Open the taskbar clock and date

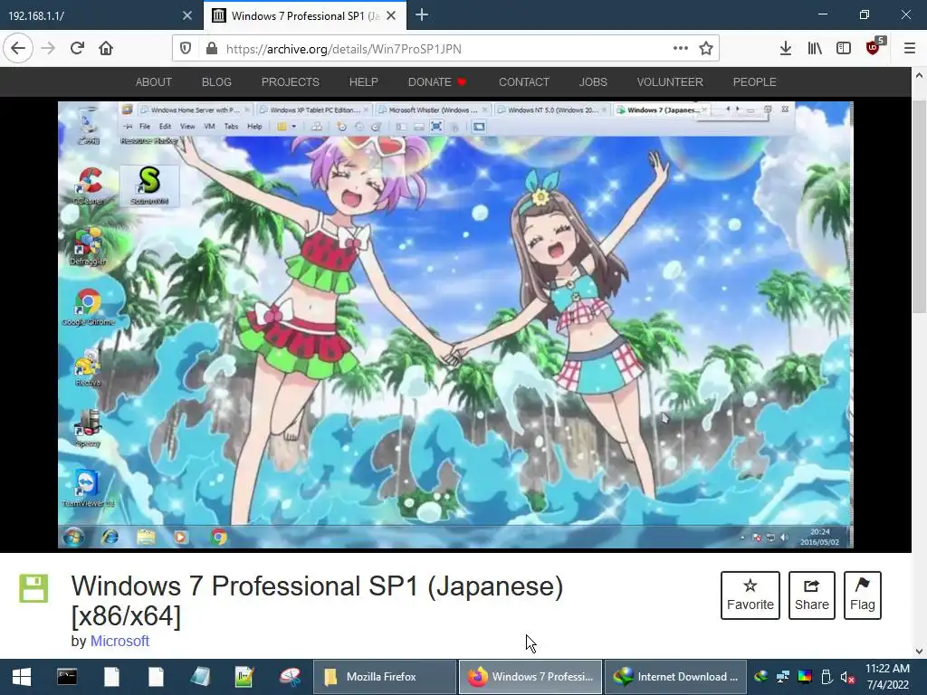click(x=887, y=677)
